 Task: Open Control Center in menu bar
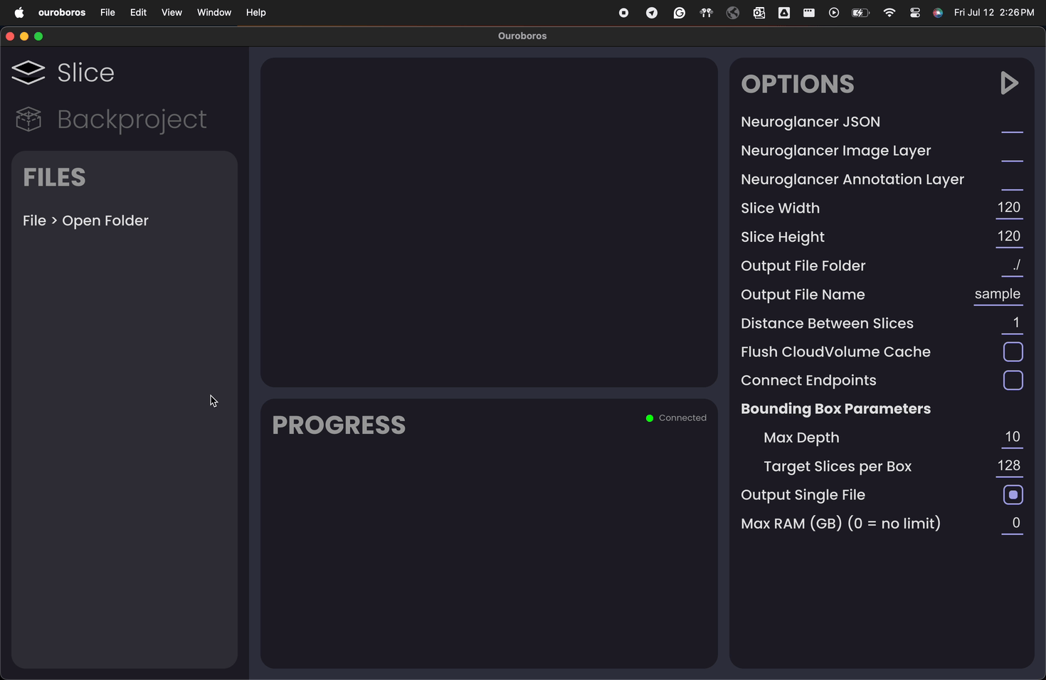pos(915,13)
